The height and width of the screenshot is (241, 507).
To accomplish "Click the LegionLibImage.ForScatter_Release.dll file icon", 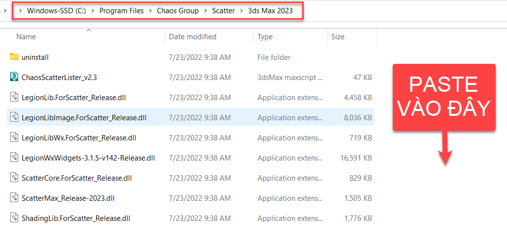I will click(14, 117).
